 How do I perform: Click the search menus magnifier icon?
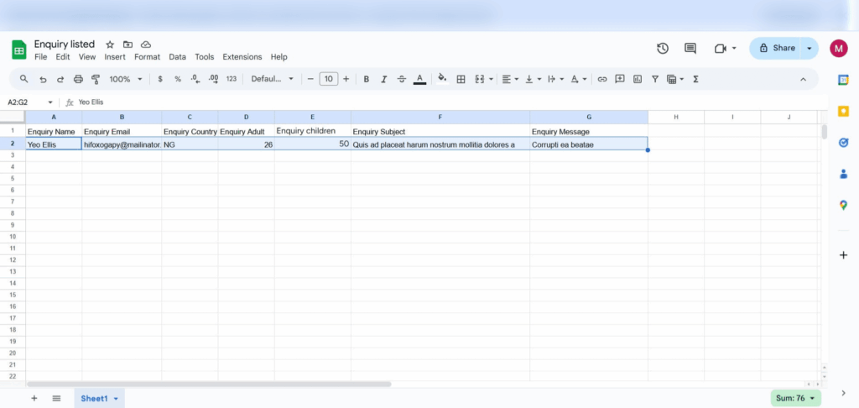point(23,79)
